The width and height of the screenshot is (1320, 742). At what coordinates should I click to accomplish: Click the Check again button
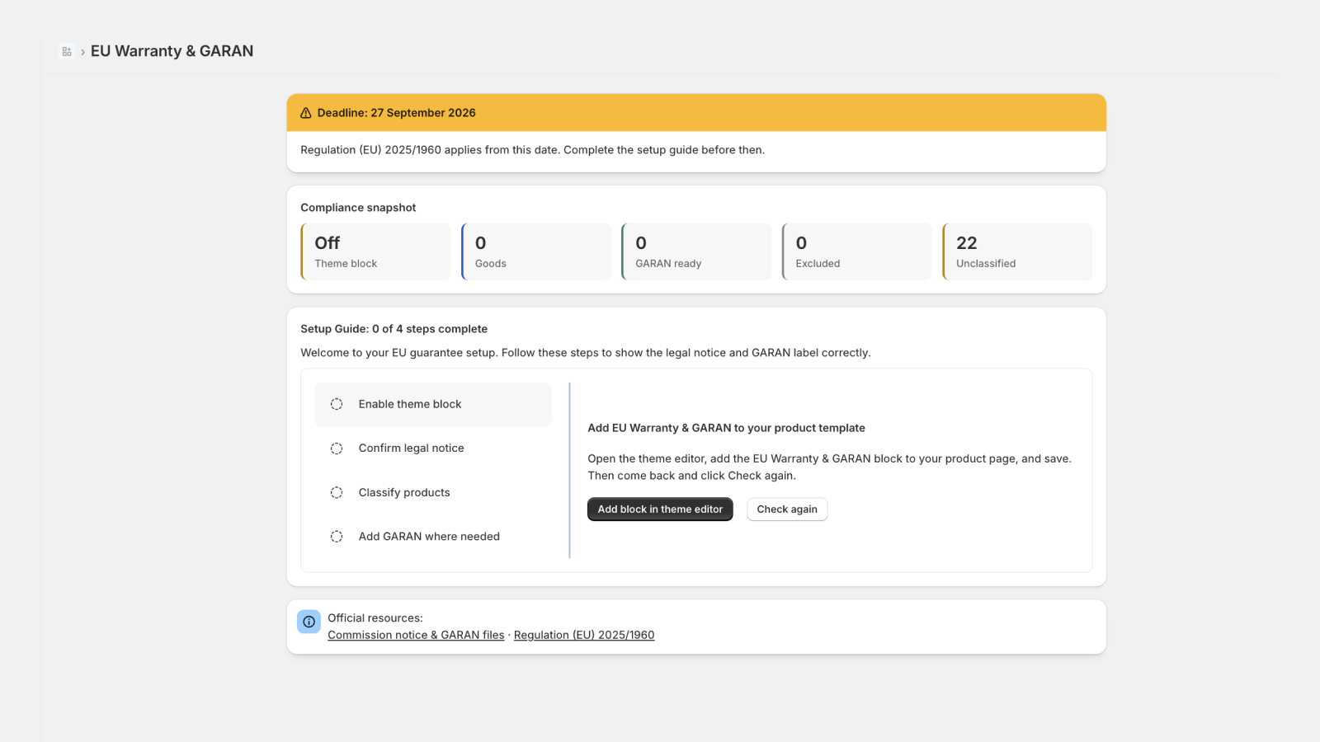[x=787, y=510]
